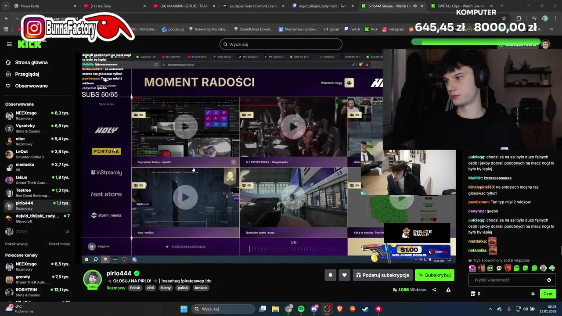Open the chat shop icon with 0

pos(476,294)
